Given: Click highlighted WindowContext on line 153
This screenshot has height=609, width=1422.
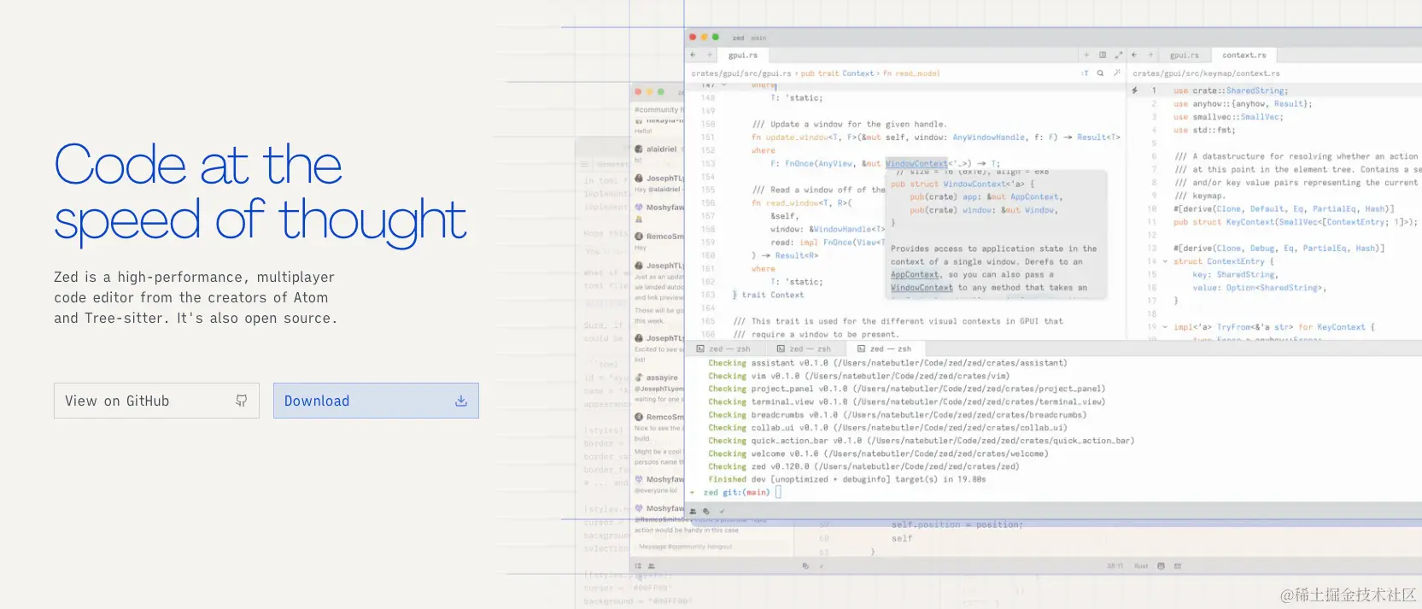Looking at the screenshot, I should click(916, 163).
